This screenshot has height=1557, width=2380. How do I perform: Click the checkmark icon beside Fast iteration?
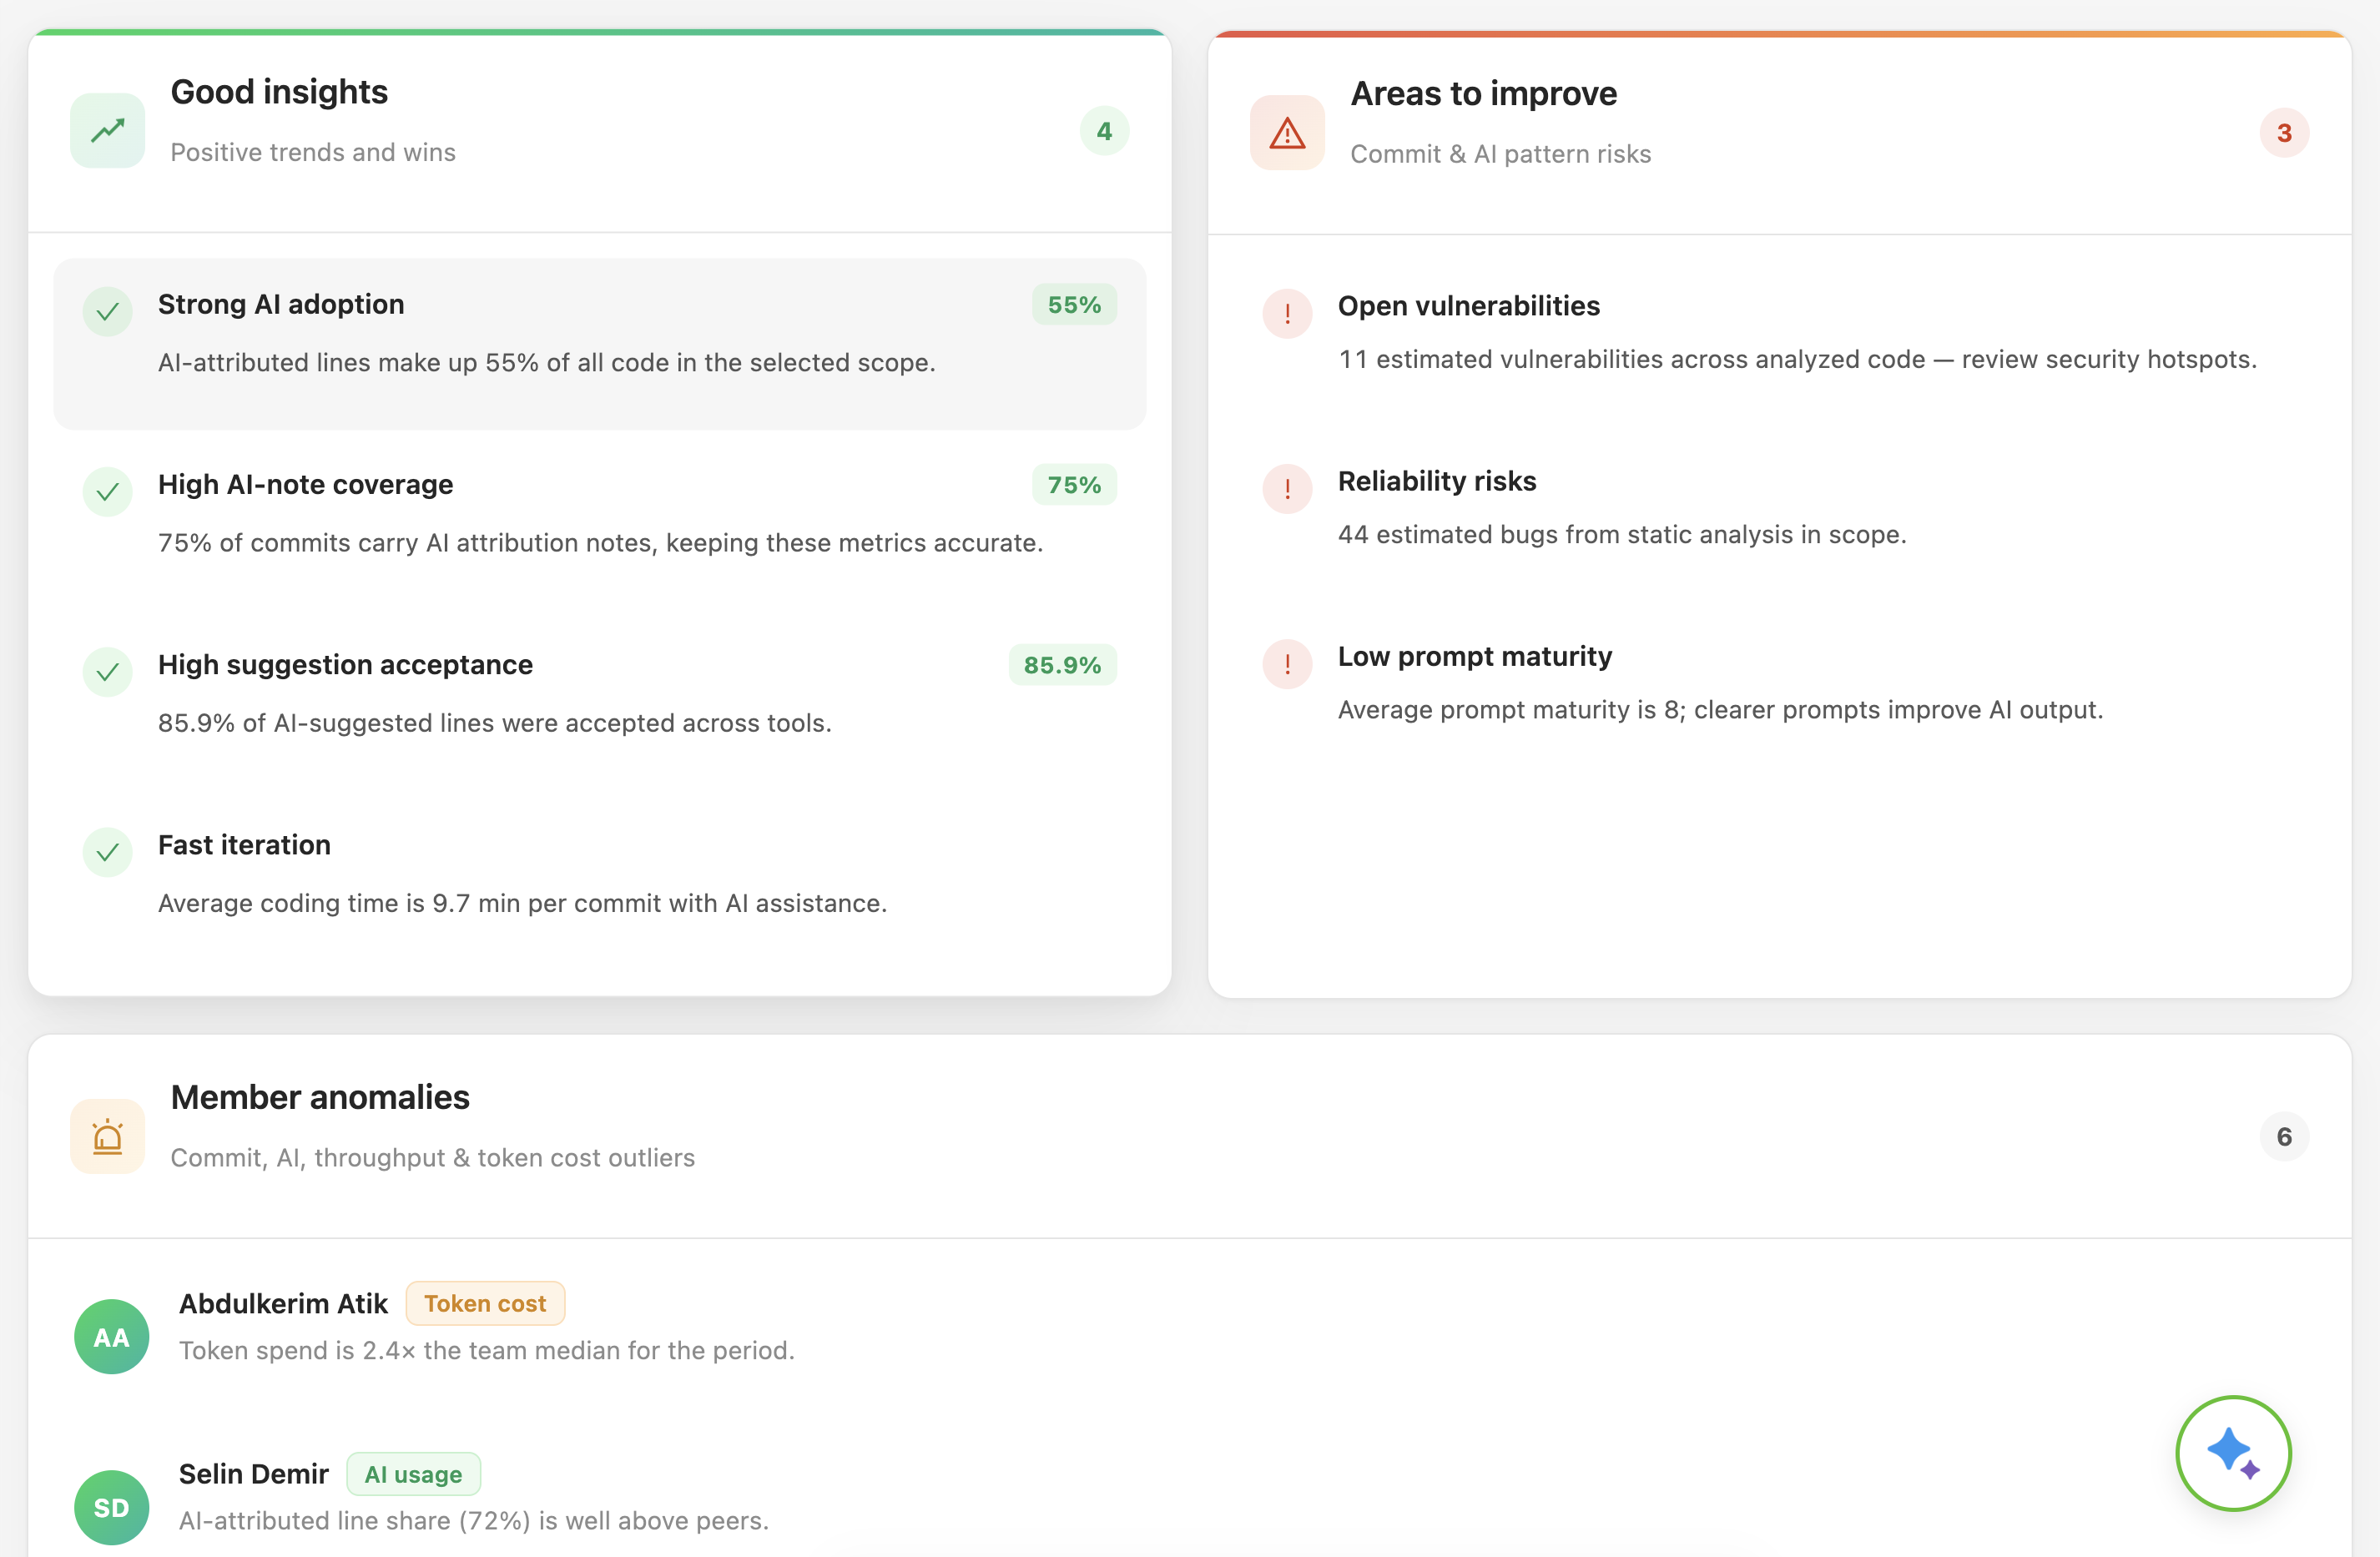[x=108, y=852]
